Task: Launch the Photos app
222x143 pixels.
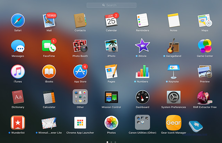Action: (x=111, y=123)
